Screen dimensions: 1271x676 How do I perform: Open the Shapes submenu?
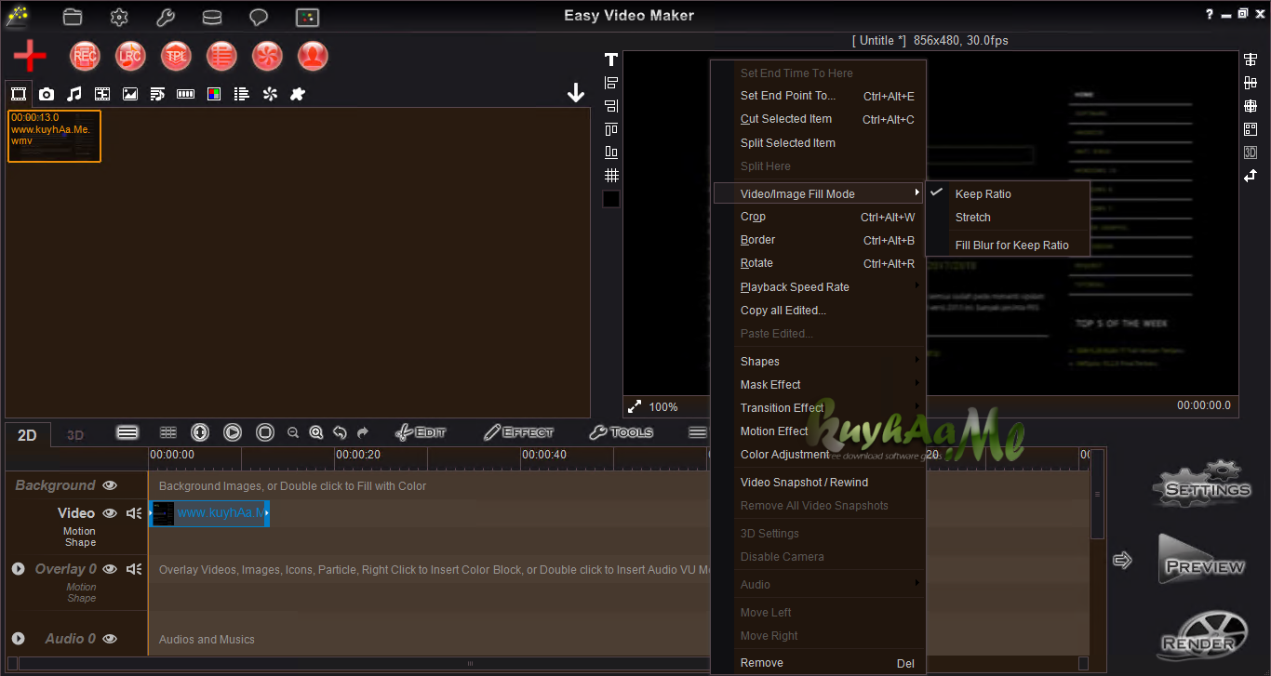point(819,362)
